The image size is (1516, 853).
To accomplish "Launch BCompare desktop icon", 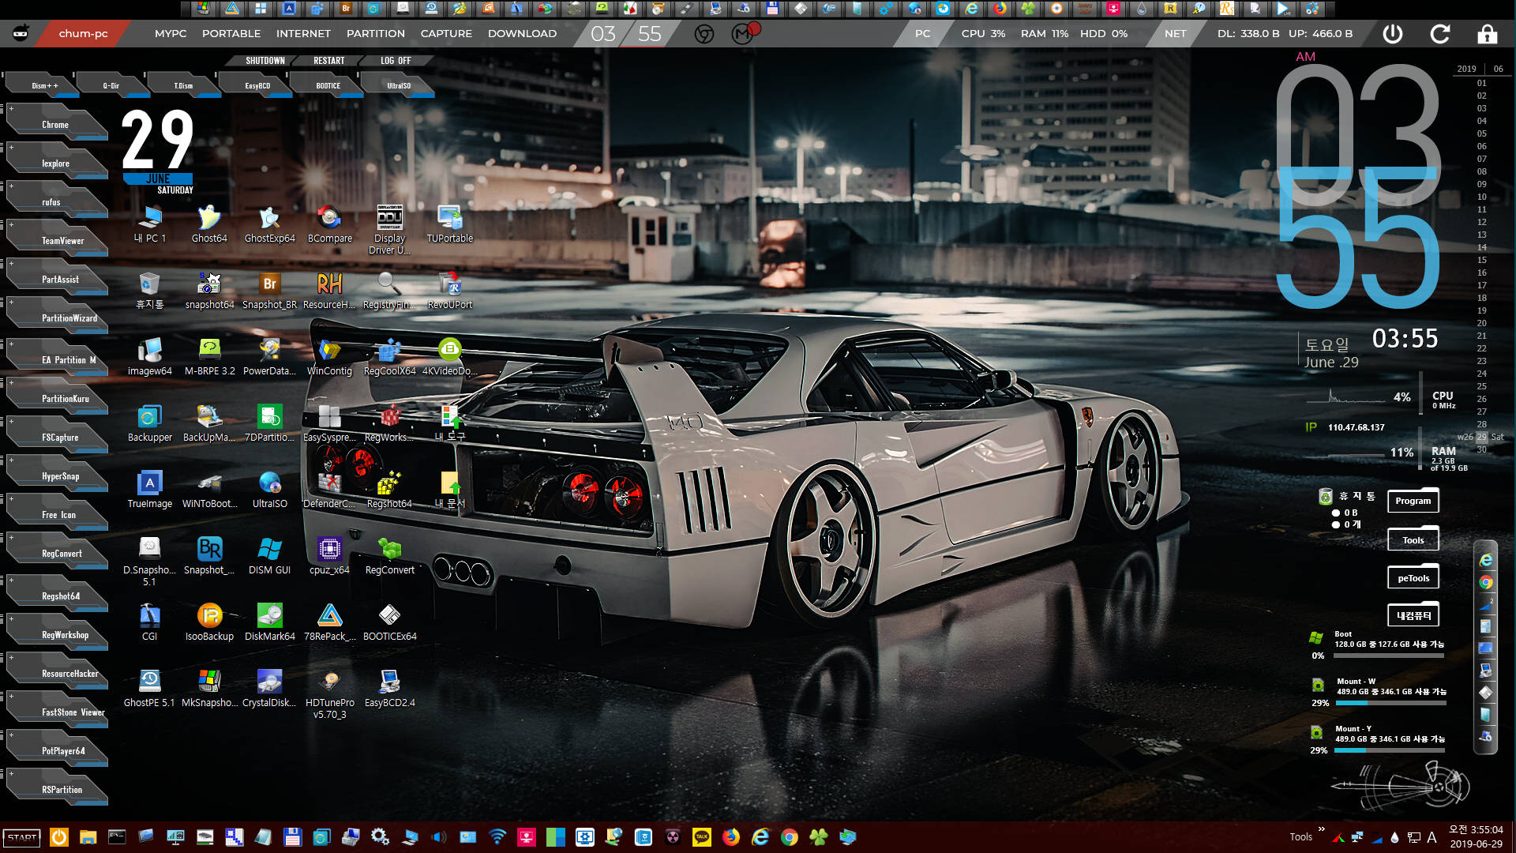I will pyautogui.click(x=329, y=224).
